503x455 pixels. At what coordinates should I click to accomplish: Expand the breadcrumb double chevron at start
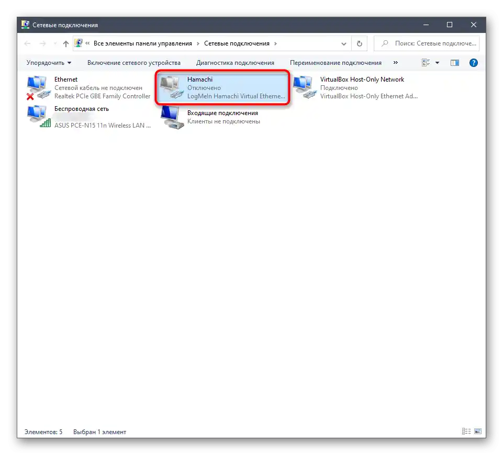point(87,43)
